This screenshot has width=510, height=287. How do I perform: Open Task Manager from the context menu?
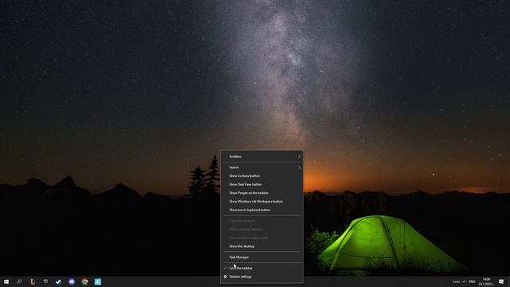pyautogui.click(x=262, y=257)
